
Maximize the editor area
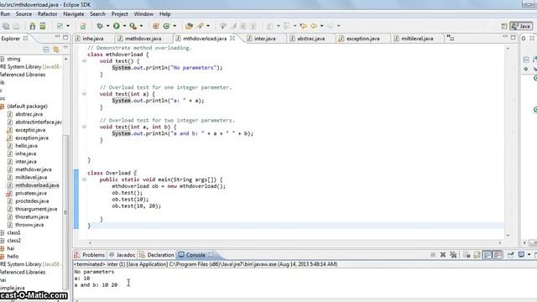click(513, 37)
